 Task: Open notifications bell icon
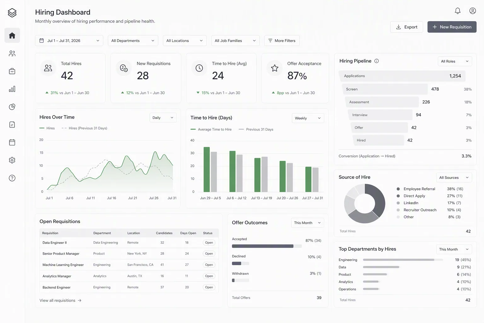click(x=458, y=11)
